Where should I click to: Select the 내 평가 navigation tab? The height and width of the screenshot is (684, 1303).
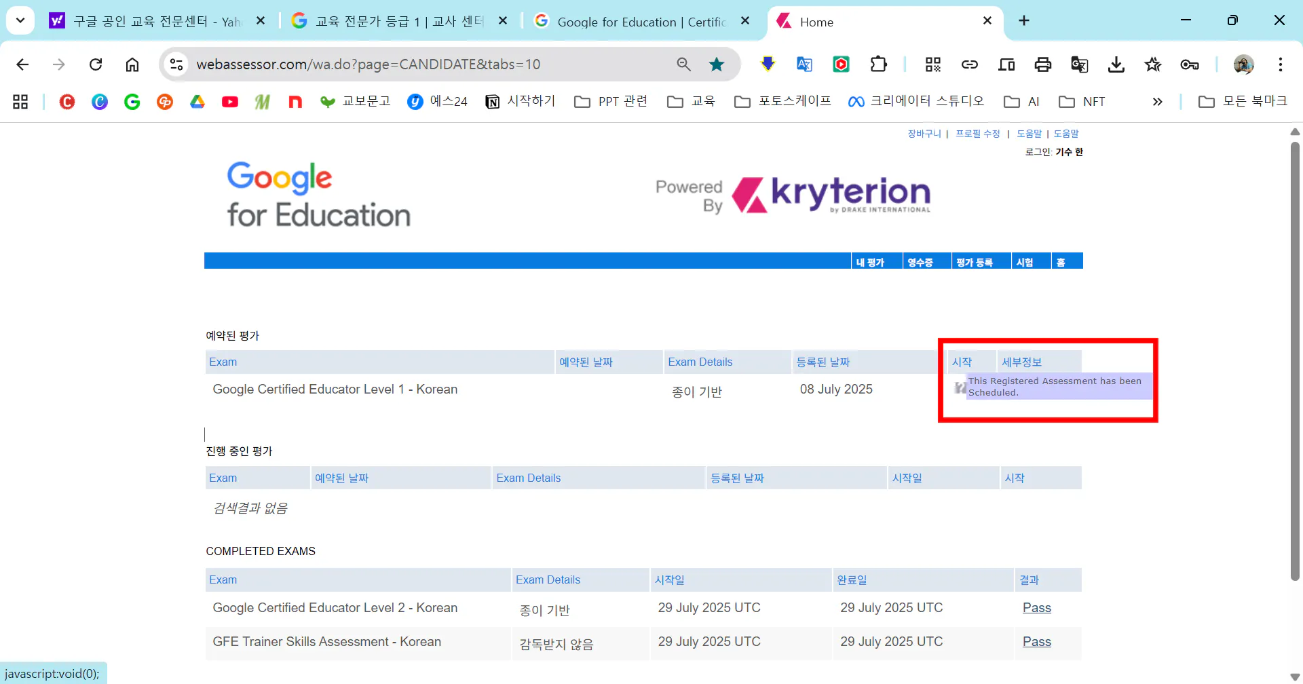click(871, 262)
